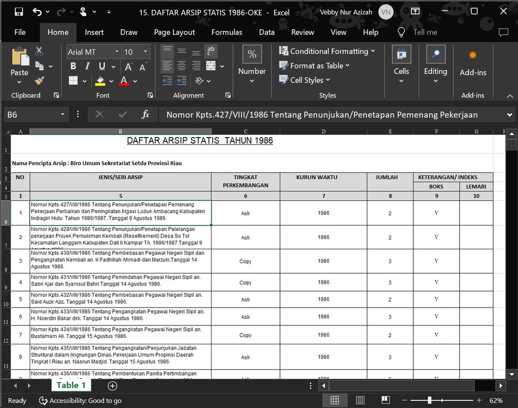Screen dimensions: 518x408
Task: Copy the selected cell with the Copy icon
Action: point(39,65)
